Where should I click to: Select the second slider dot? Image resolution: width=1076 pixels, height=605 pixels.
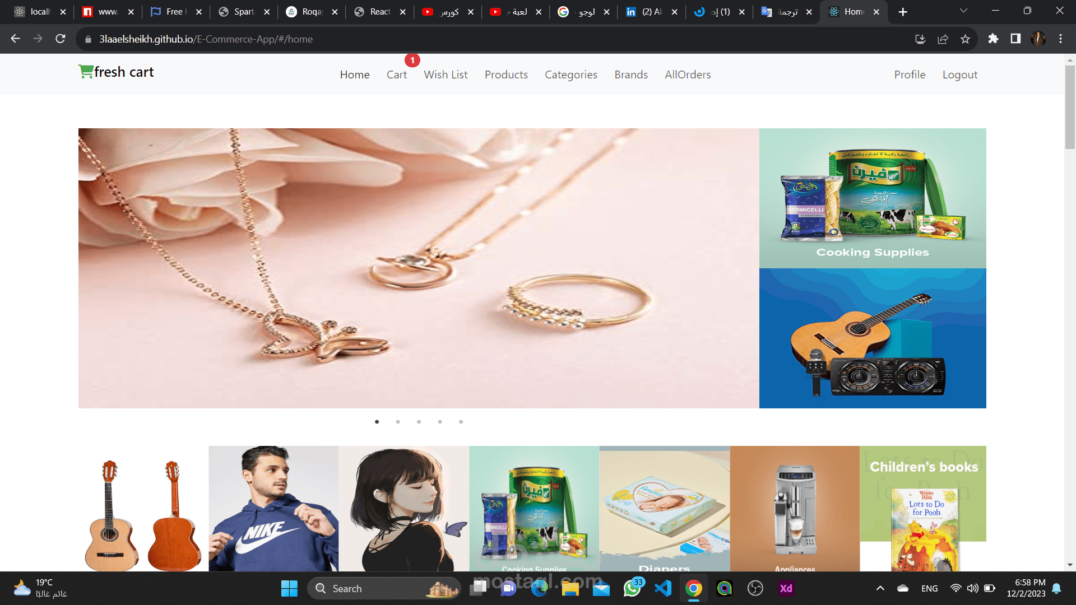[x=398, y=422]
